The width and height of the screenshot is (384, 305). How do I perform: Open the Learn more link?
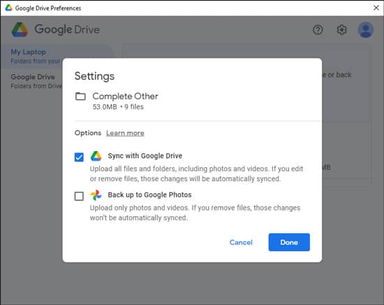click(x=125, y=133)
